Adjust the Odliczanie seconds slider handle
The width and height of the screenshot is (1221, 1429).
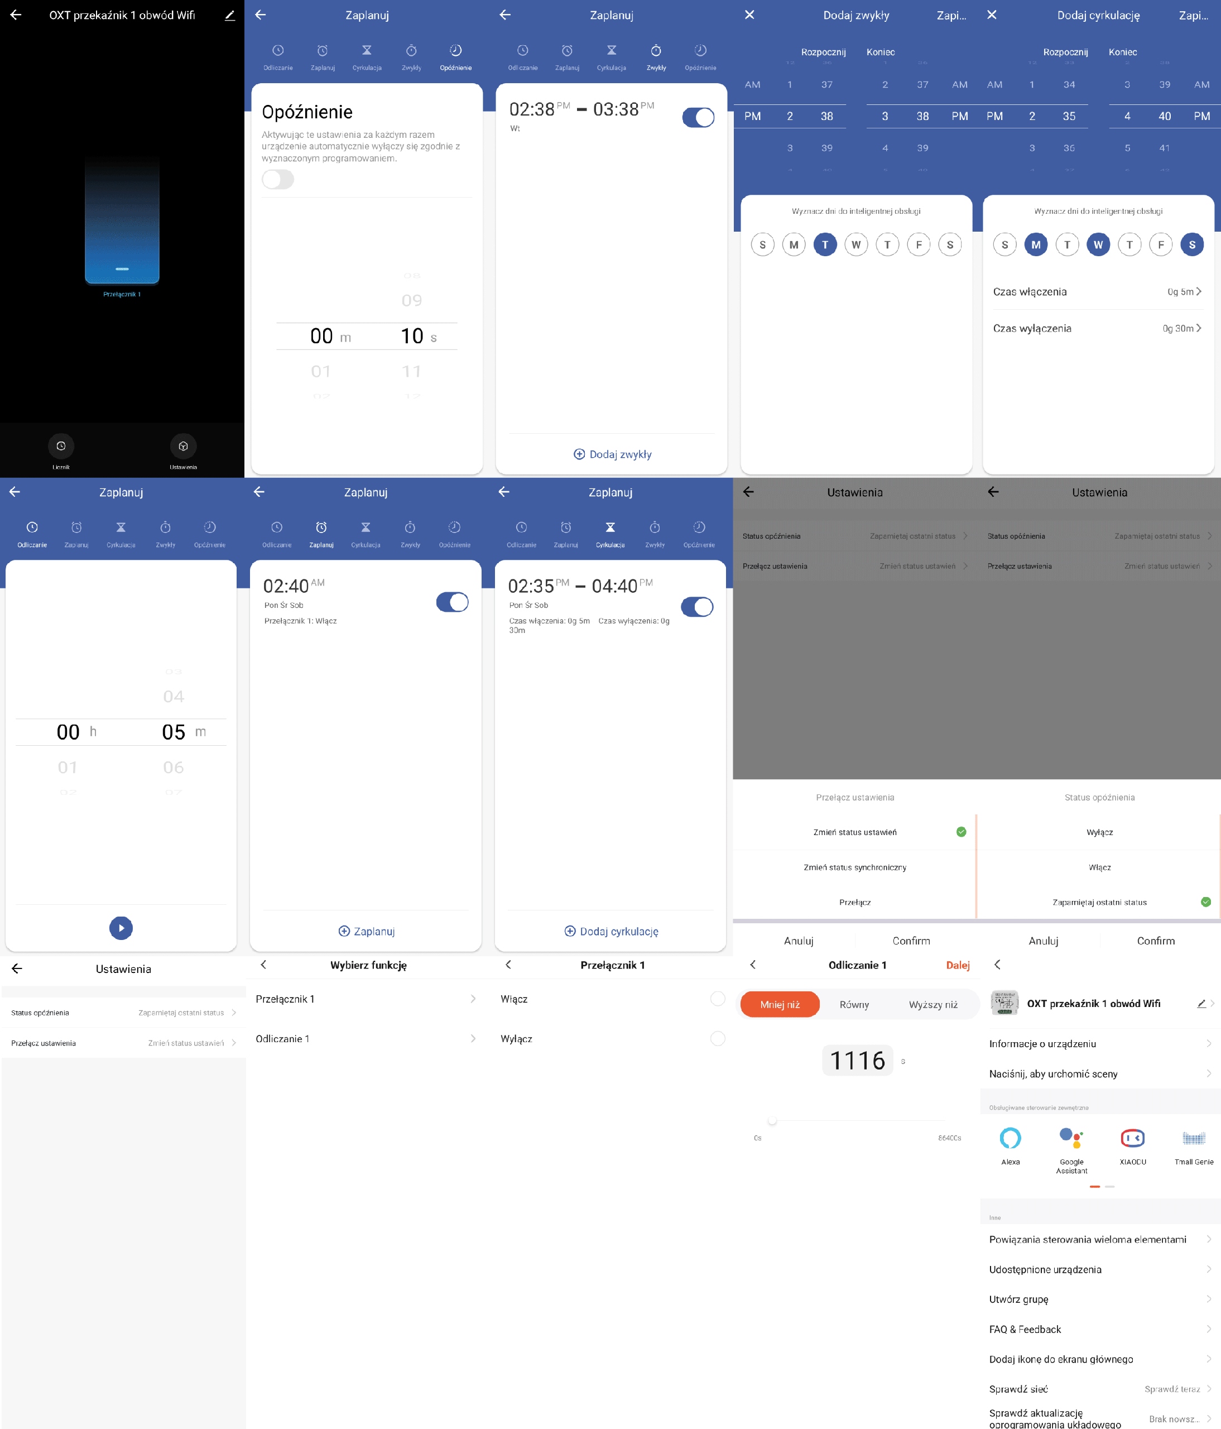772,1120
